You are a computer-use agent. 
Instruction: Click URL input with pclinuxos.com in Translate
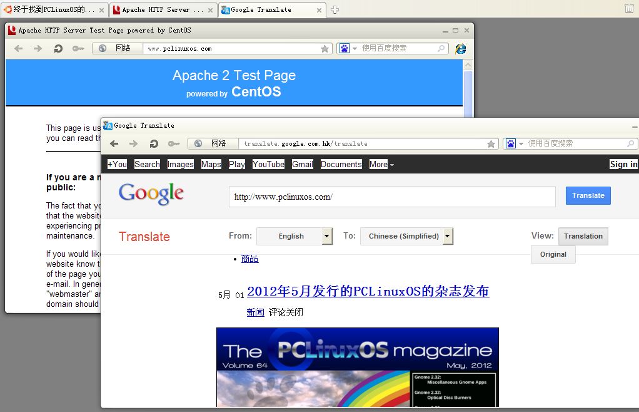(x=392, y=197)
